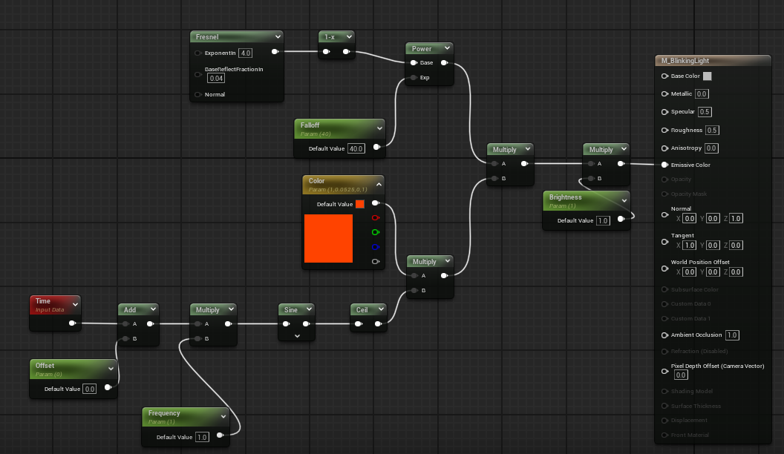
Task: Click the Fresnel node output pin
Action: 275,51
